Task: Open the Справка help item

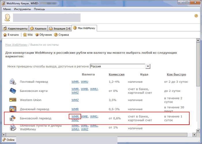Action: 61,35
